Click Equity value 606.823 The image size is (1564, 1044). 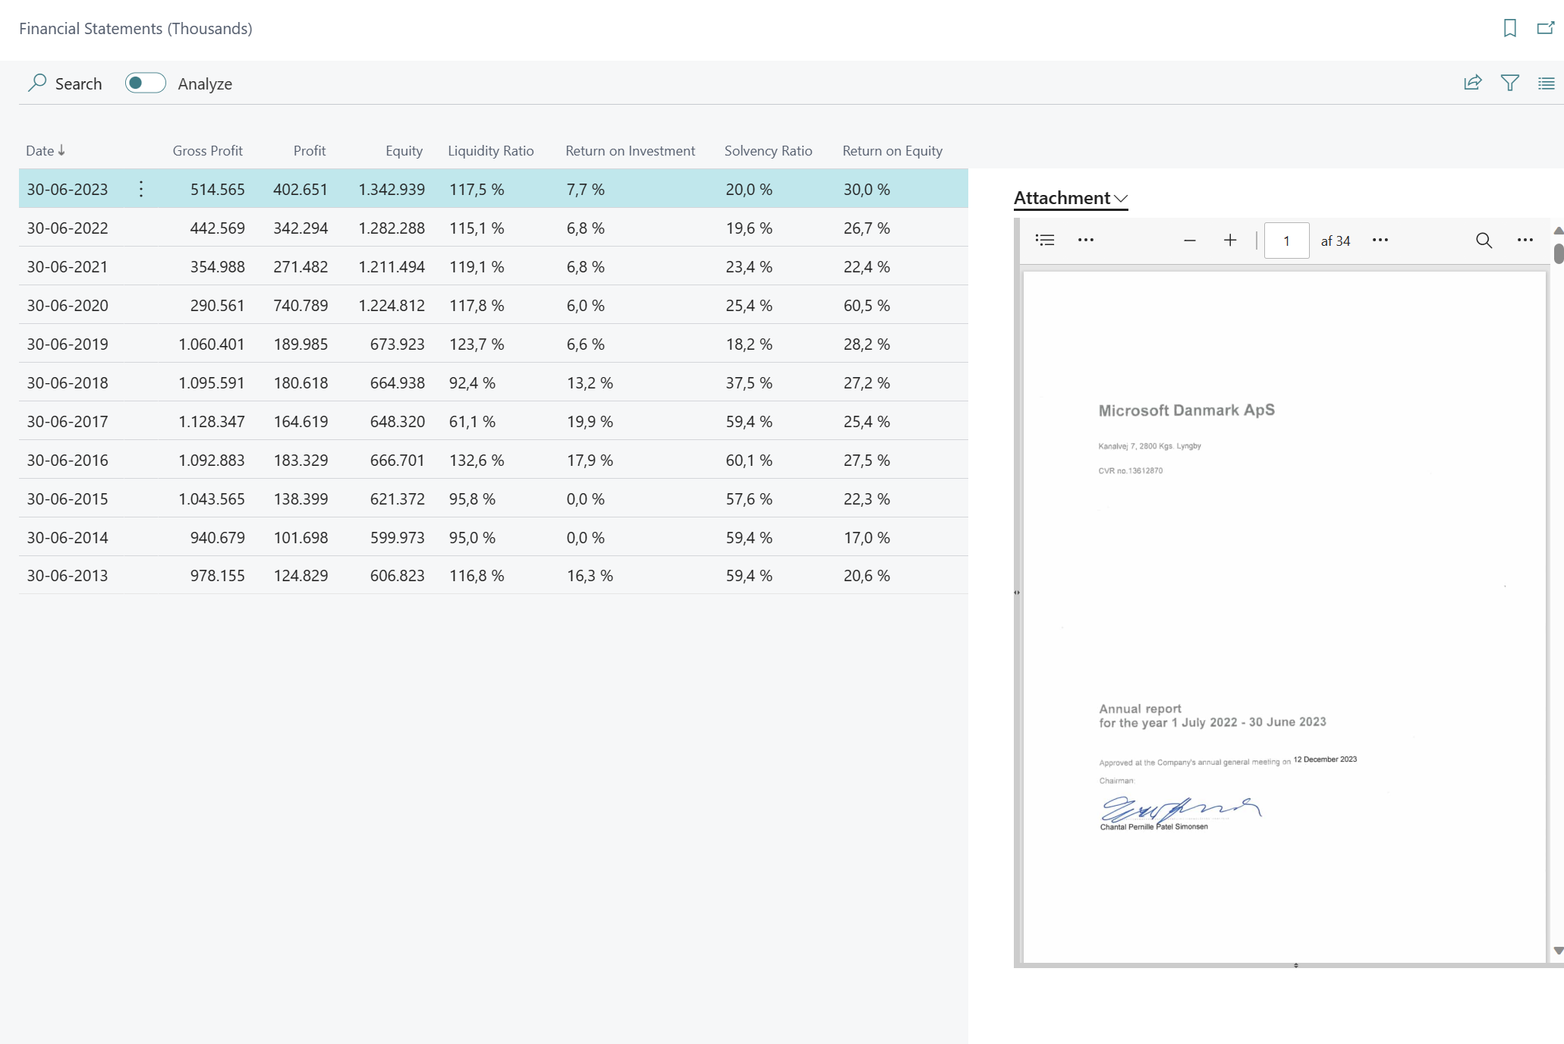398,575
